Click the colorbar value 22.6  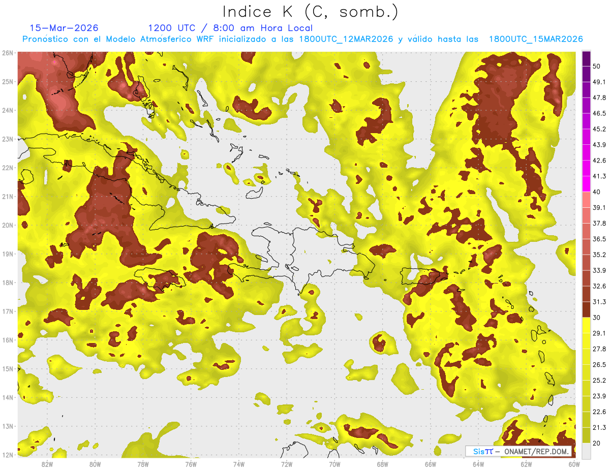click(x=599, y=412)
